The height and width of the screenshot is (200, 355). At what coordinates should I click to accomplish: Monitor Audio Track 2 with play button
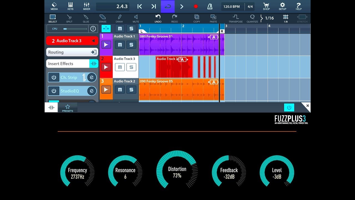tap(106, 90)
